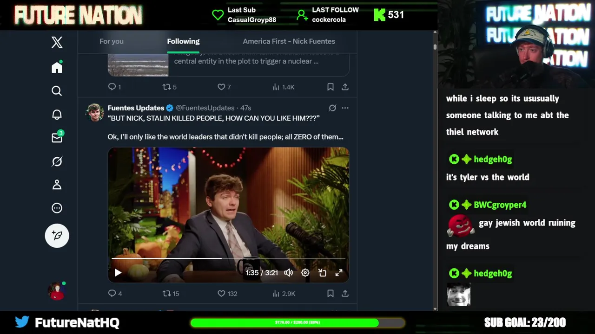Bookmark the Fuentes Updates post
The height and width of the screenshot is (334, 595).
pyautogui.click(x=330, y=293)
